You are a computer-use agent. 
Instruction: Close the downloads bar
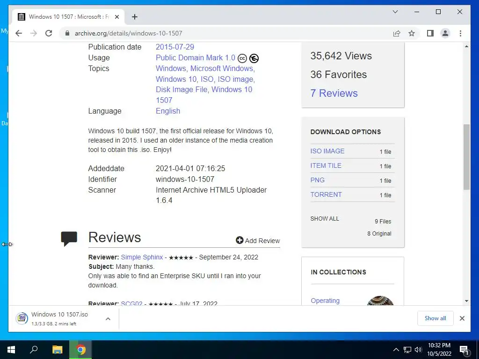(x=462, y=318)
